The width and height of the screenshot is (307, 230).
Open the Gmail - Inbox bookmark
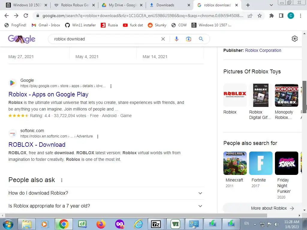[x=46, y=25]
